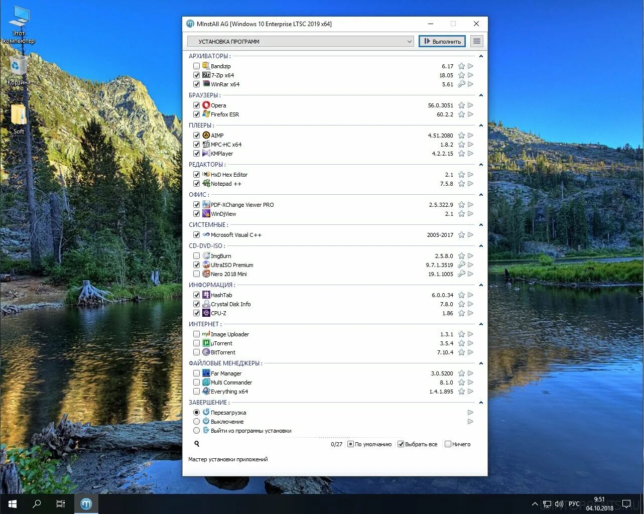
Task: Click the key icon in UltraISO Premium row
Action: (x=461, y=265)
